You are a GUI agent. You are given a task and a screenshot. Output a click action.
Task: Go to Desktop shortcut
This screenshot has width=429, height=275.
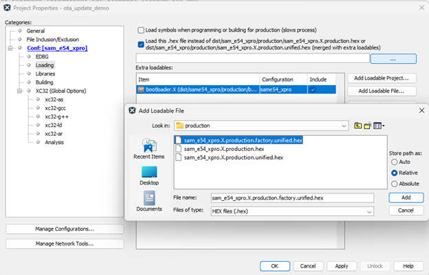[x=149, y=176]
